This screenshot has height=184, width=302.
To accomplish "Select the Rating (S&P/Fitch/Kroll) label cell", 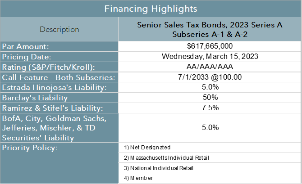I will pyautogui.click(x=59, y=67).
